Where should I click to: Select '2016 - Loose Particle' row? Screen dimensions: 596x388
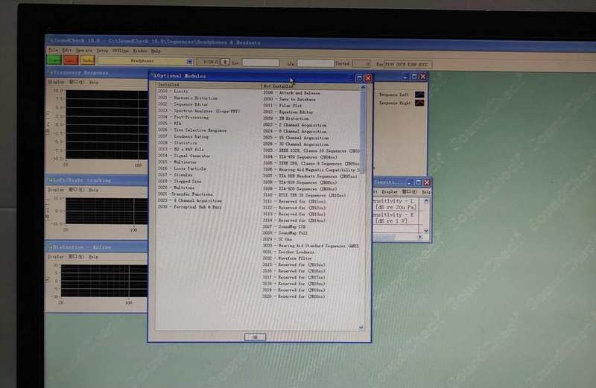(182, 168)
